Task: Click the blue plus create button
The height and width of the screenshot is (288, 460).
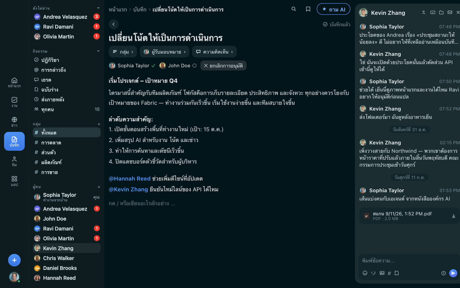Action: (x=14, y=260)
